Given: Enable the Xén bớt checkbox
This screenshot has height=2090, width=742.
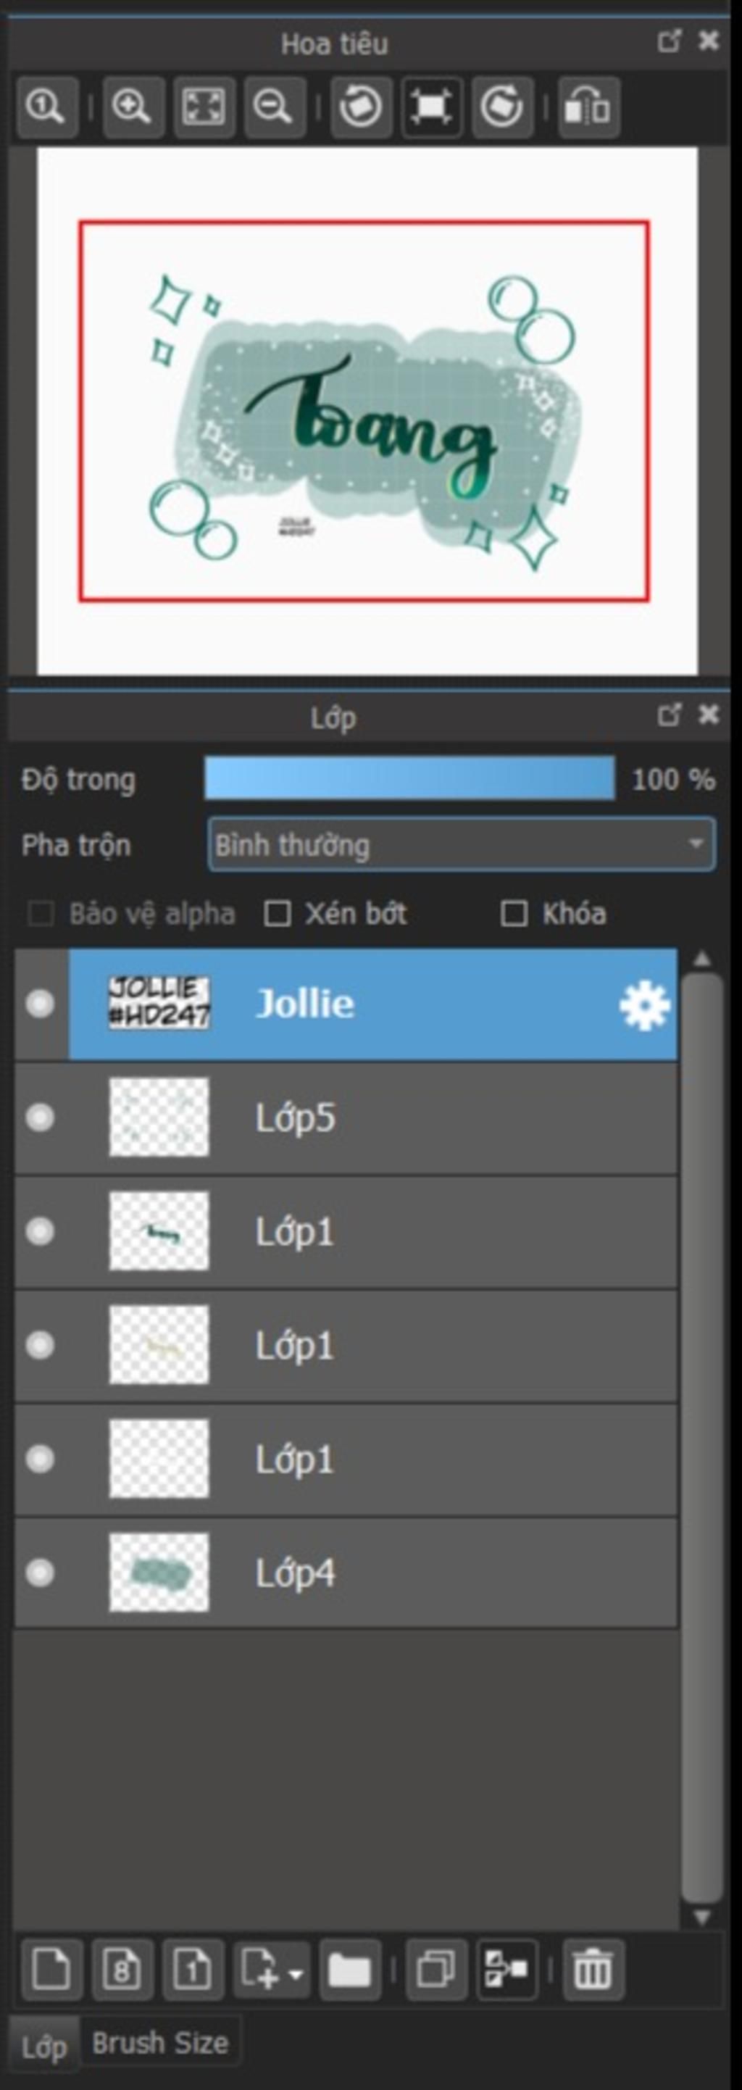Looking at the screenshot, I should tap(278, 914).
